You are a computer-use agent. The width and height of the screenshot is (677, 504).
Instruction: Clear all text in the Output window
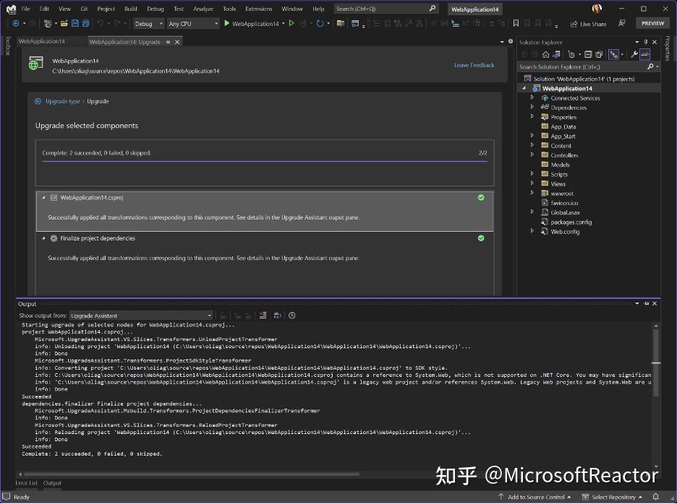click(x=261, y=316)
